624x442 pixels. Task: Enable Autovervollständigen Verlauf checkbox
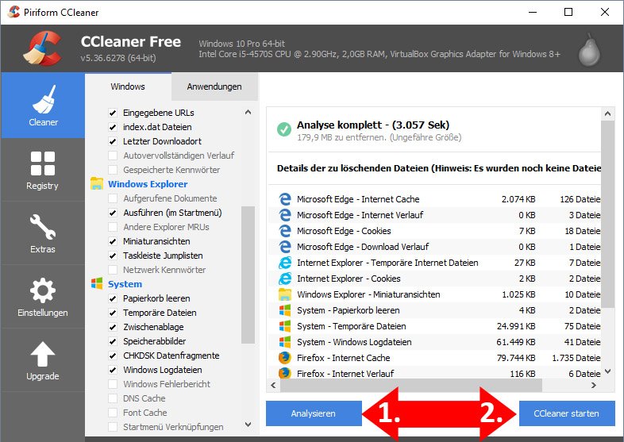(x=113, y=156)
